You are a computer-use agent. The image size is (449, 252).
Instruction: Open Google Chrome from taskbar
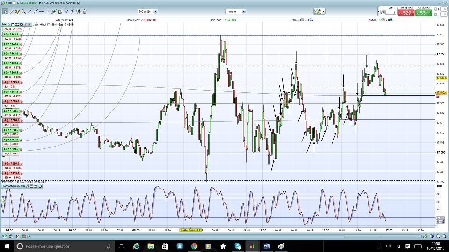(x=194, y=246)
